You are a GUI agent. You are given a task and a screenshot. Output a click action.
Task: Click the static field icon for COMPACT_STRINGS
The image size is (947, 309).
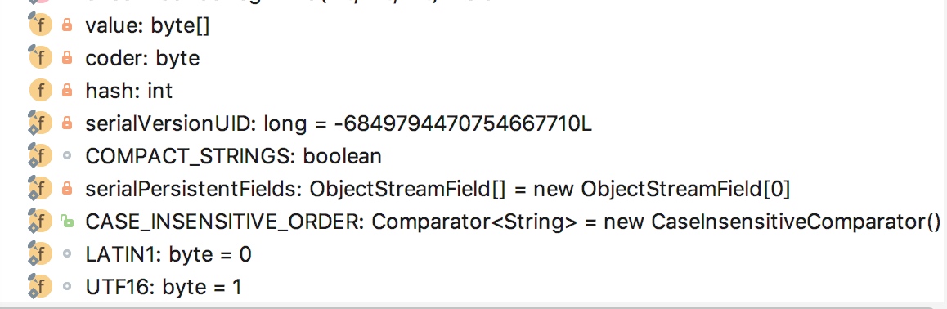40,155
